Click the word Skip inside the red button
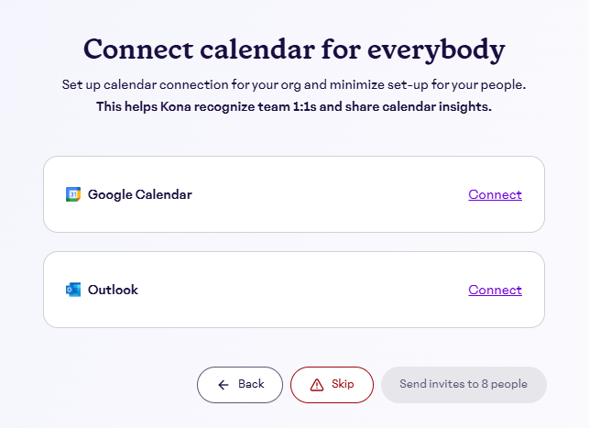The width and height of the screenshot is (589, 428). click(343, 385)
